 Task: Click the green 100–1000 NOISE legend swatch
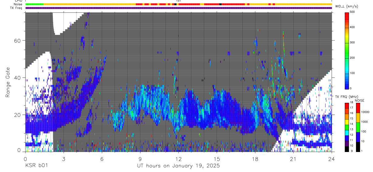click(358, 127)
